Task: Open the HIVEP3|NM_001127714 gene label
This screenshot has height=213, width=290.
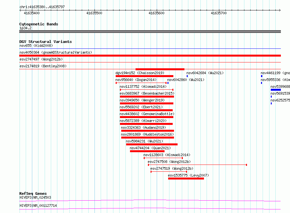Action: 38,206
